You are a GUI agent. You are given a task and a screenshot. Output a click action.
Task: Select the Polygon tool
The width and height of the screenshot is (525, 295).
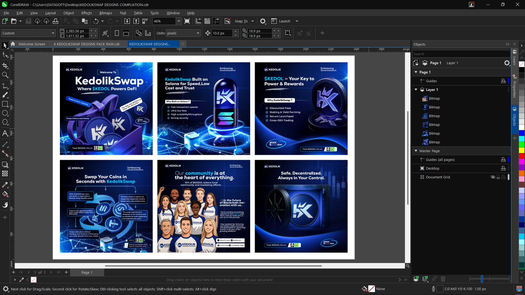point(5,123)
